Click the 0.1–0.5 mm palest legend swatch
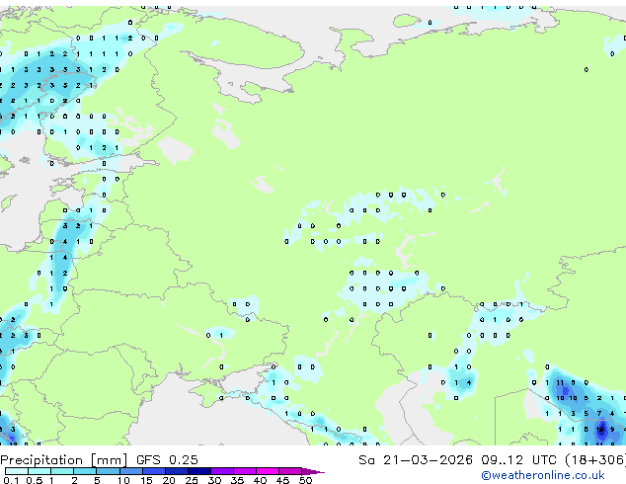 [x=17, y=471]
